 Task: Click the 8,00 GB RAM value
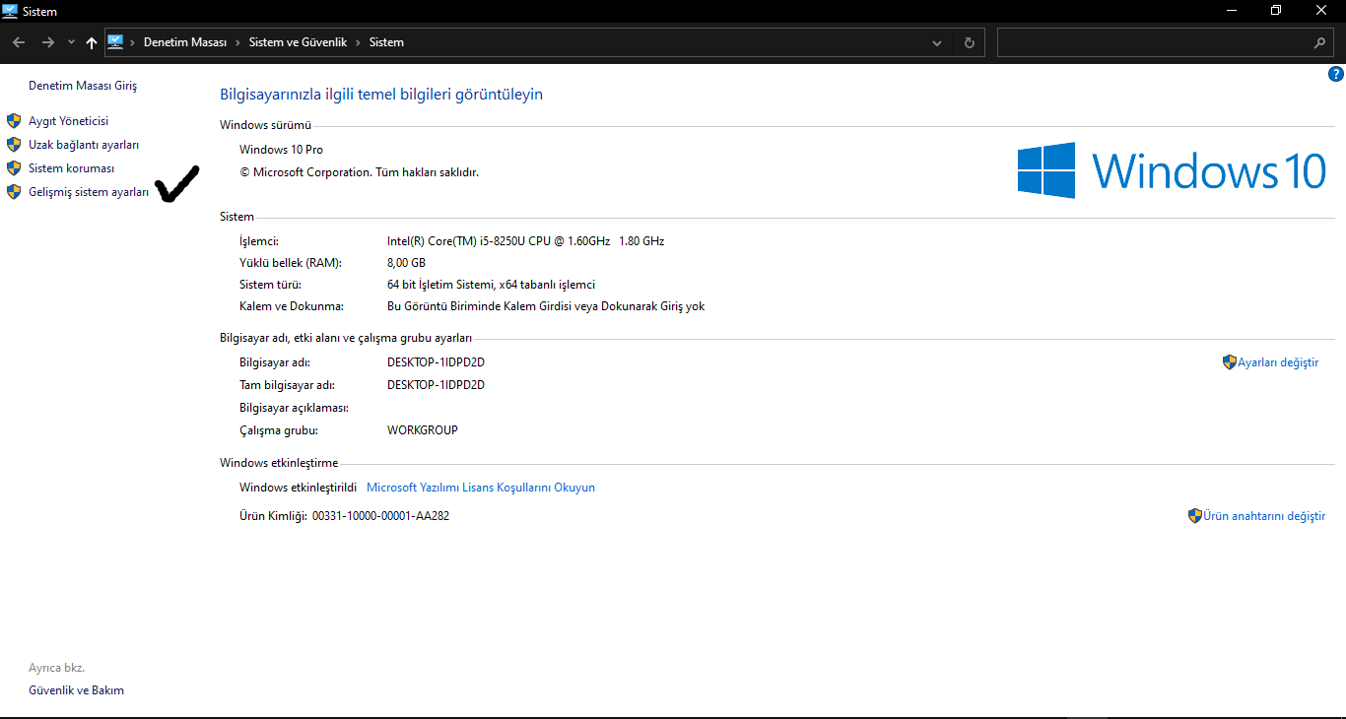click(406, 263)
